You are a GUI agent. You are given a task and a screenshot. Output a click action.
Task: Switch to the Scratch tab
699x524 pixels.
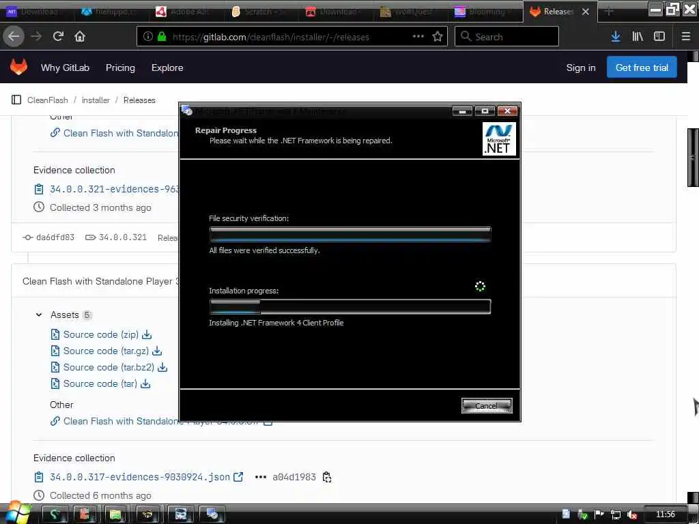click(259, 12)
